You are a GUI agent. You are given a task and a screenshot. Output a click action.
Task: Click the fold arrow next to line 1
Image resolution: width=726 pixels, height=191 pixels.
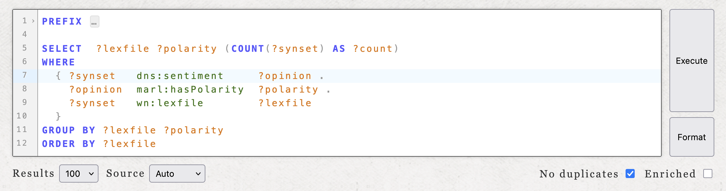coord(32,21)
